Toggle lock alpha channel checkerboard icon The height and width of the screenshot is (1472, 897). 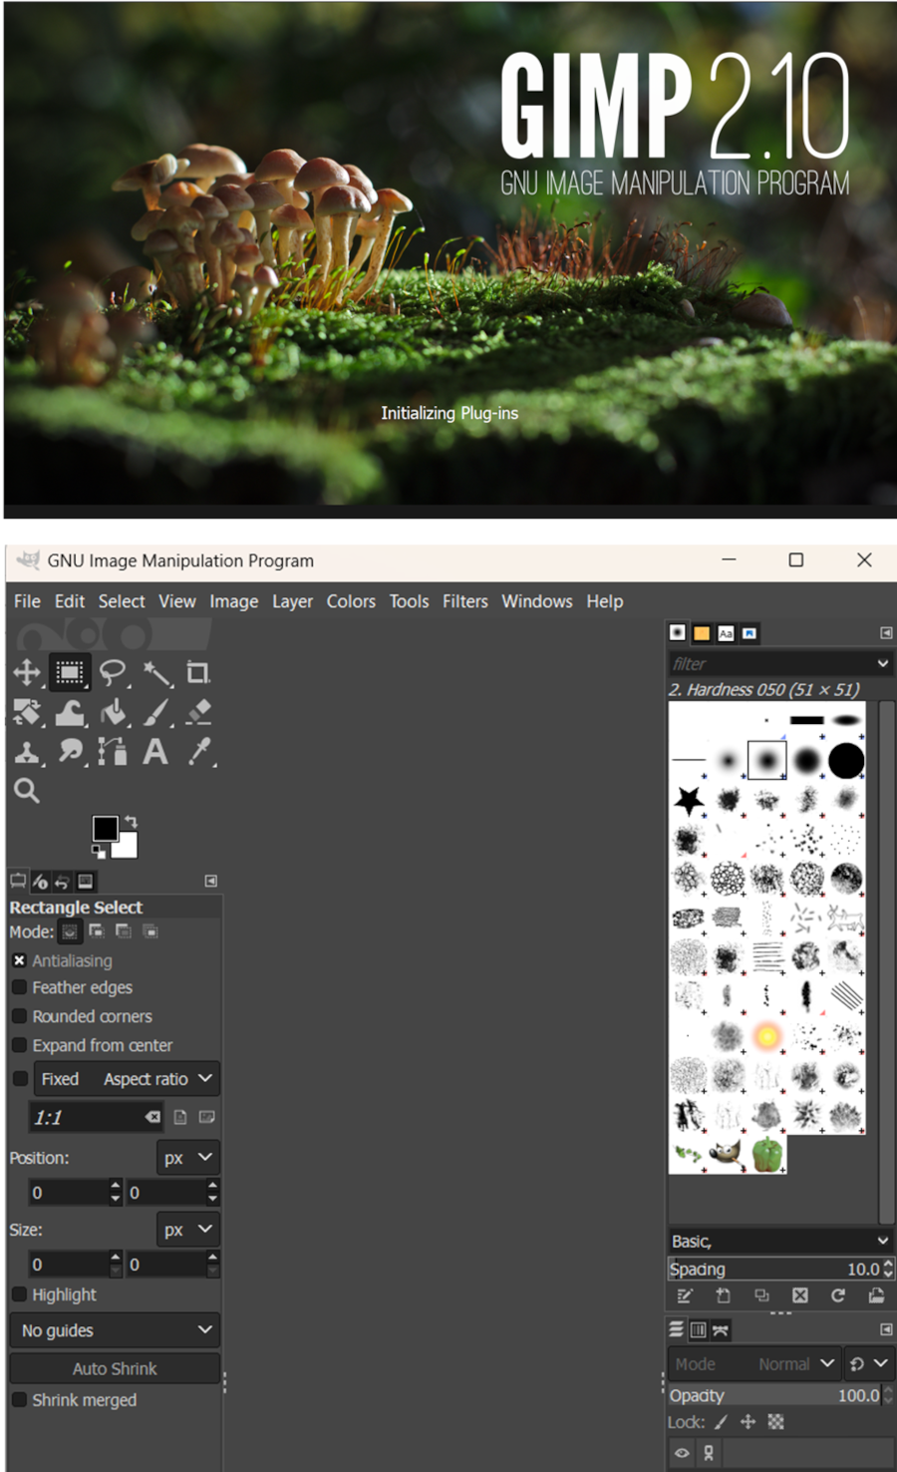(x=776, y=1422)
